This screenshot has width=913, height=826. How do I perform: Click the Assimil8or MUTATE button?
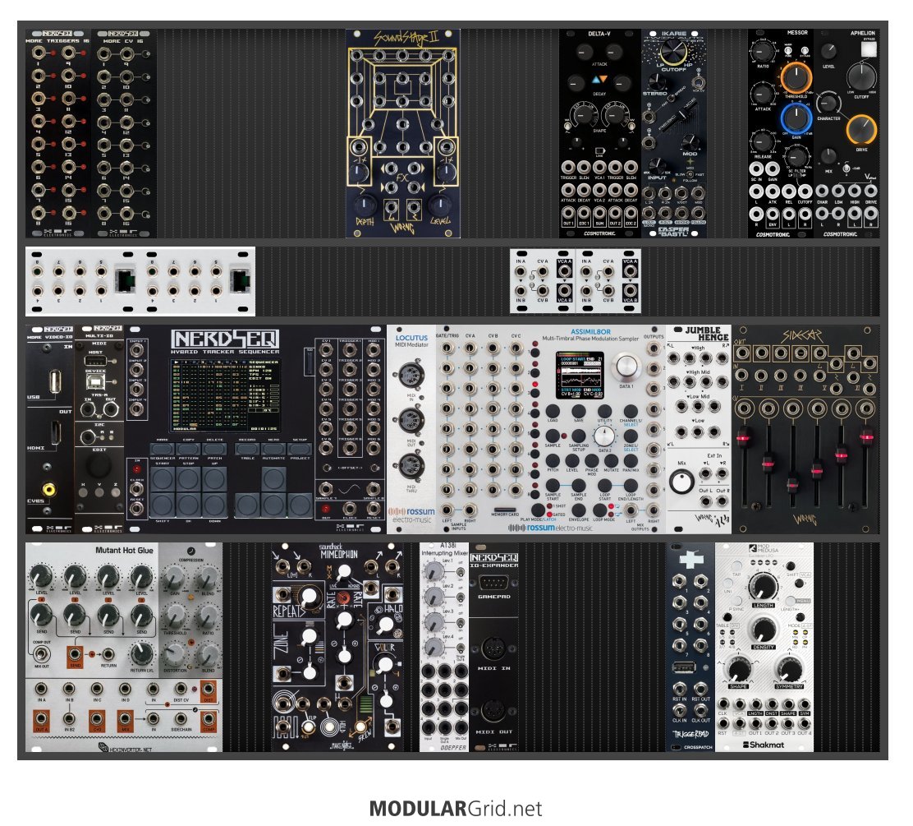pyautogui.click(x=611, y=460)
